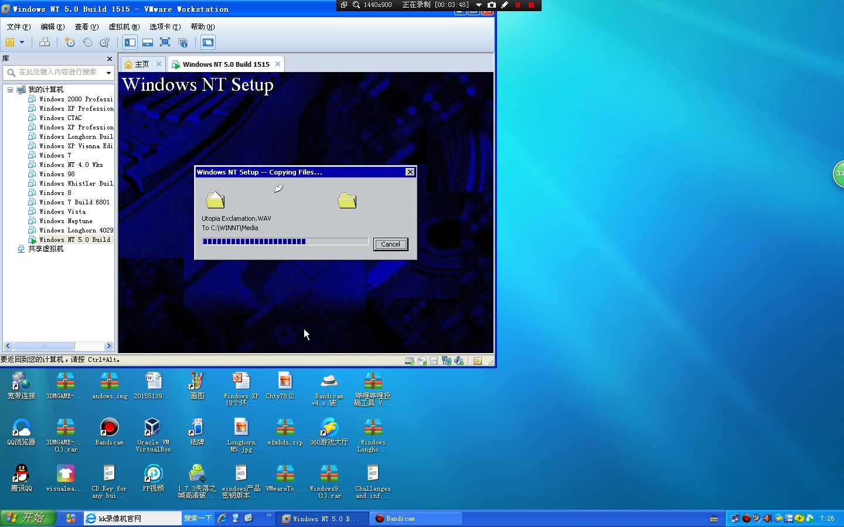The image size is (844, 527).
Task: Collapse the 我的计算机 tree node
Action: [x=10, y=90]
